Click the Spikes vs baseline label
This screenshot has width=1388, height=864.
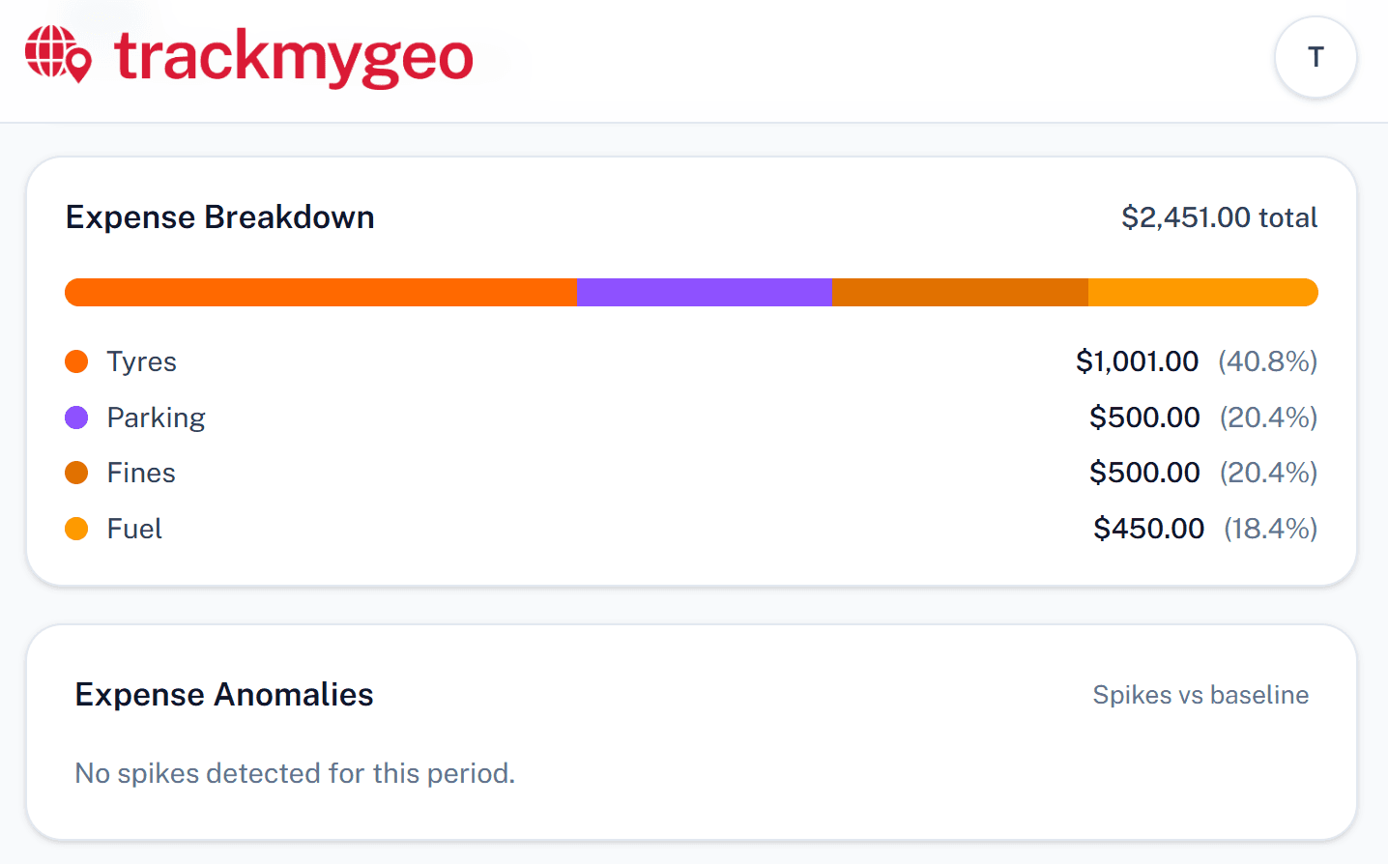pos(1200,694)
